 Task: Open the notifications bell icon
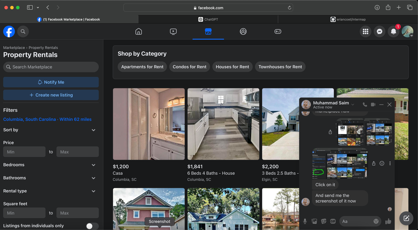(x=393, y=32)
